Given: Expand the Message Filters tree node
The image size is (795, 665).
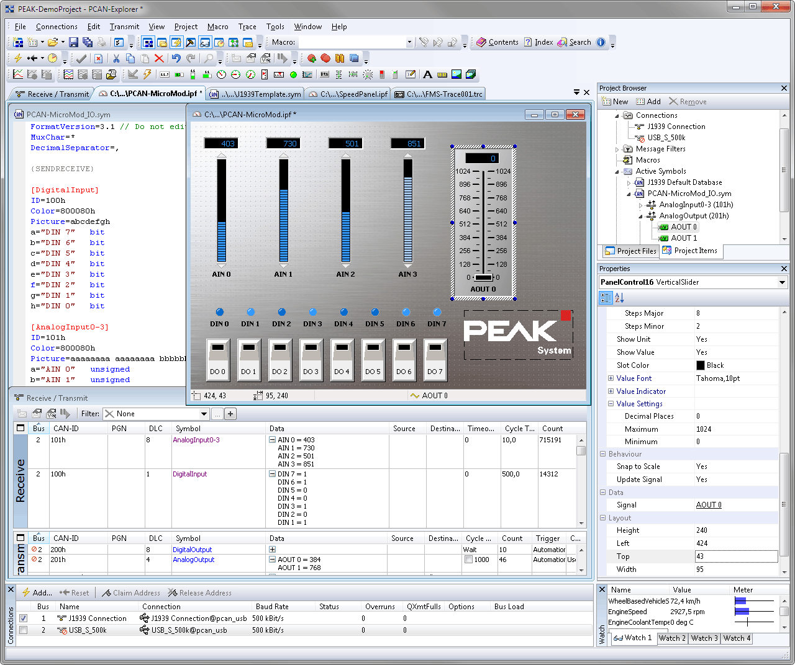Looking at the screenshot, I should tap(617, 149).
